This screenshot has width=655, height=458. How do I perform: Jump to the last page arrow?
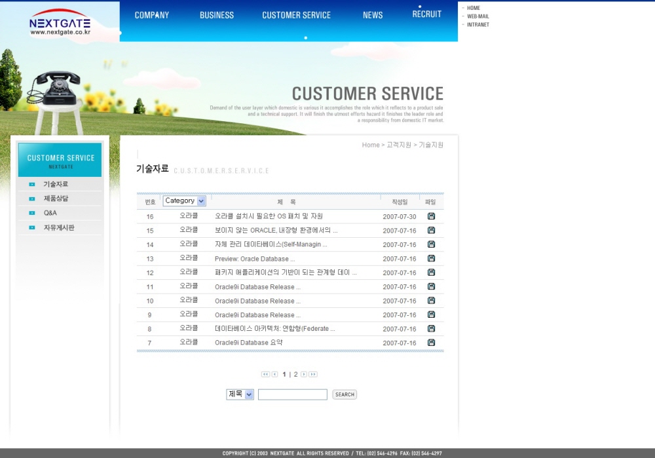pyautogui.click(x=313, y=374)
